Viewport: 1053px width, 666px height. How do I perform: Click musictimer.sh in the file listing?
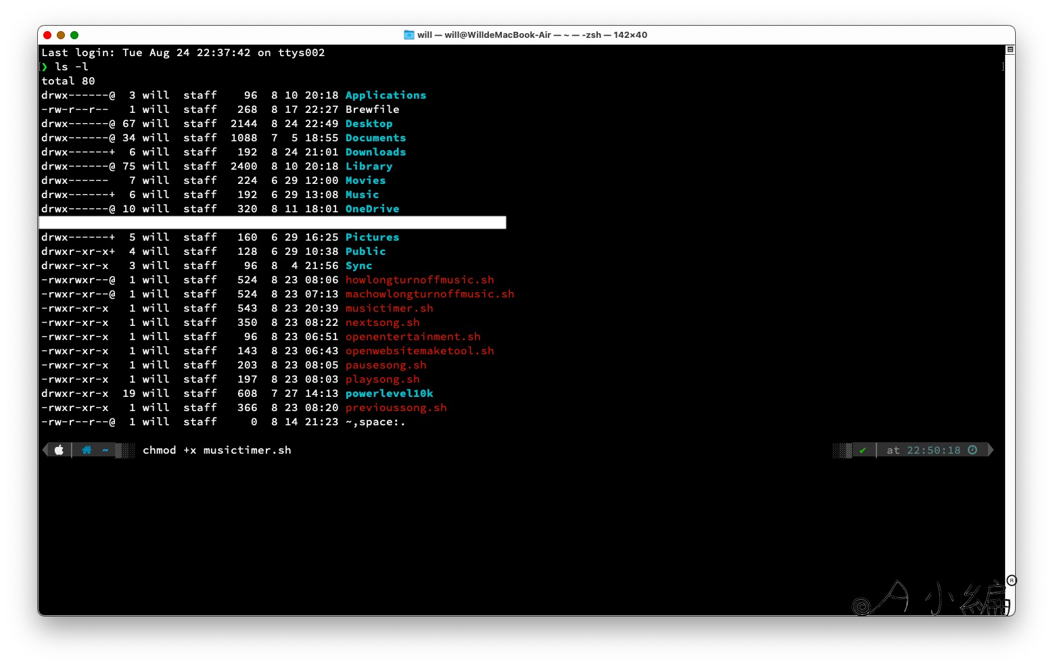tap(389, 308)
